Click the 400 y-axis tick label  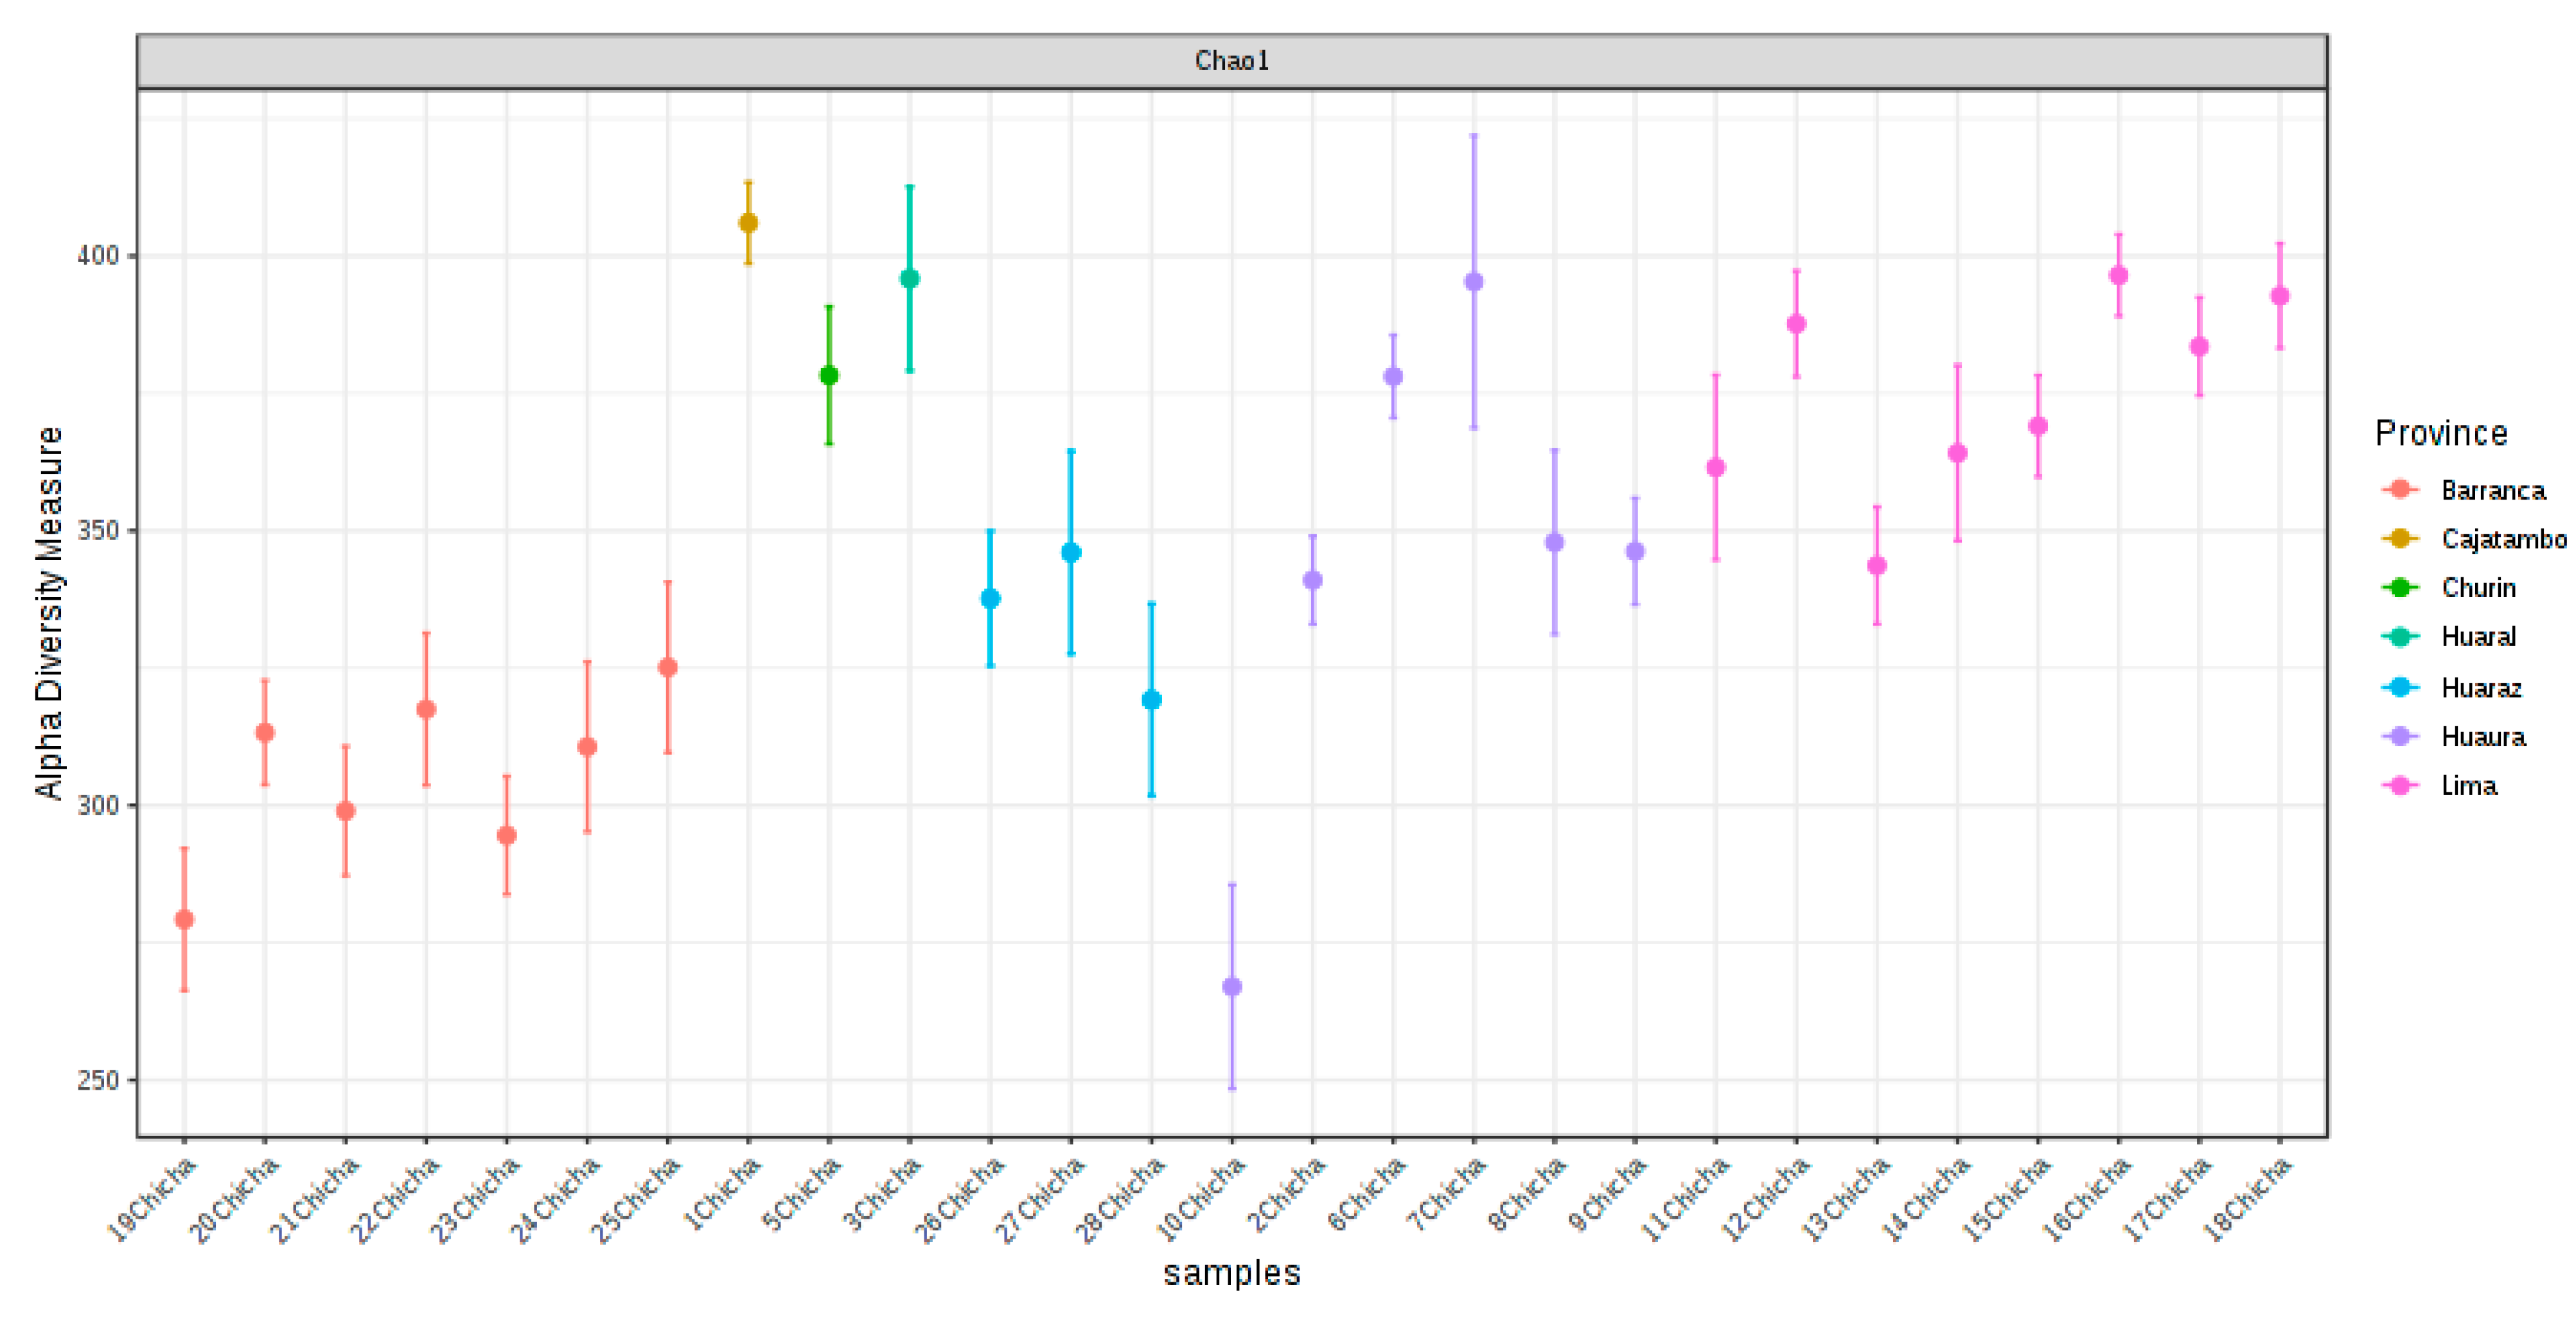97,255
